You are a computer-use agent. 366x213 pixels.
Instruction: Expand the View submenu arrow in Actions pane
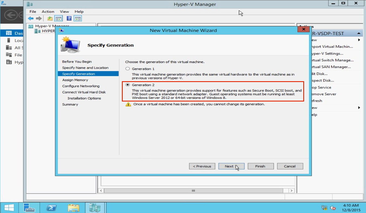(359, 108)
